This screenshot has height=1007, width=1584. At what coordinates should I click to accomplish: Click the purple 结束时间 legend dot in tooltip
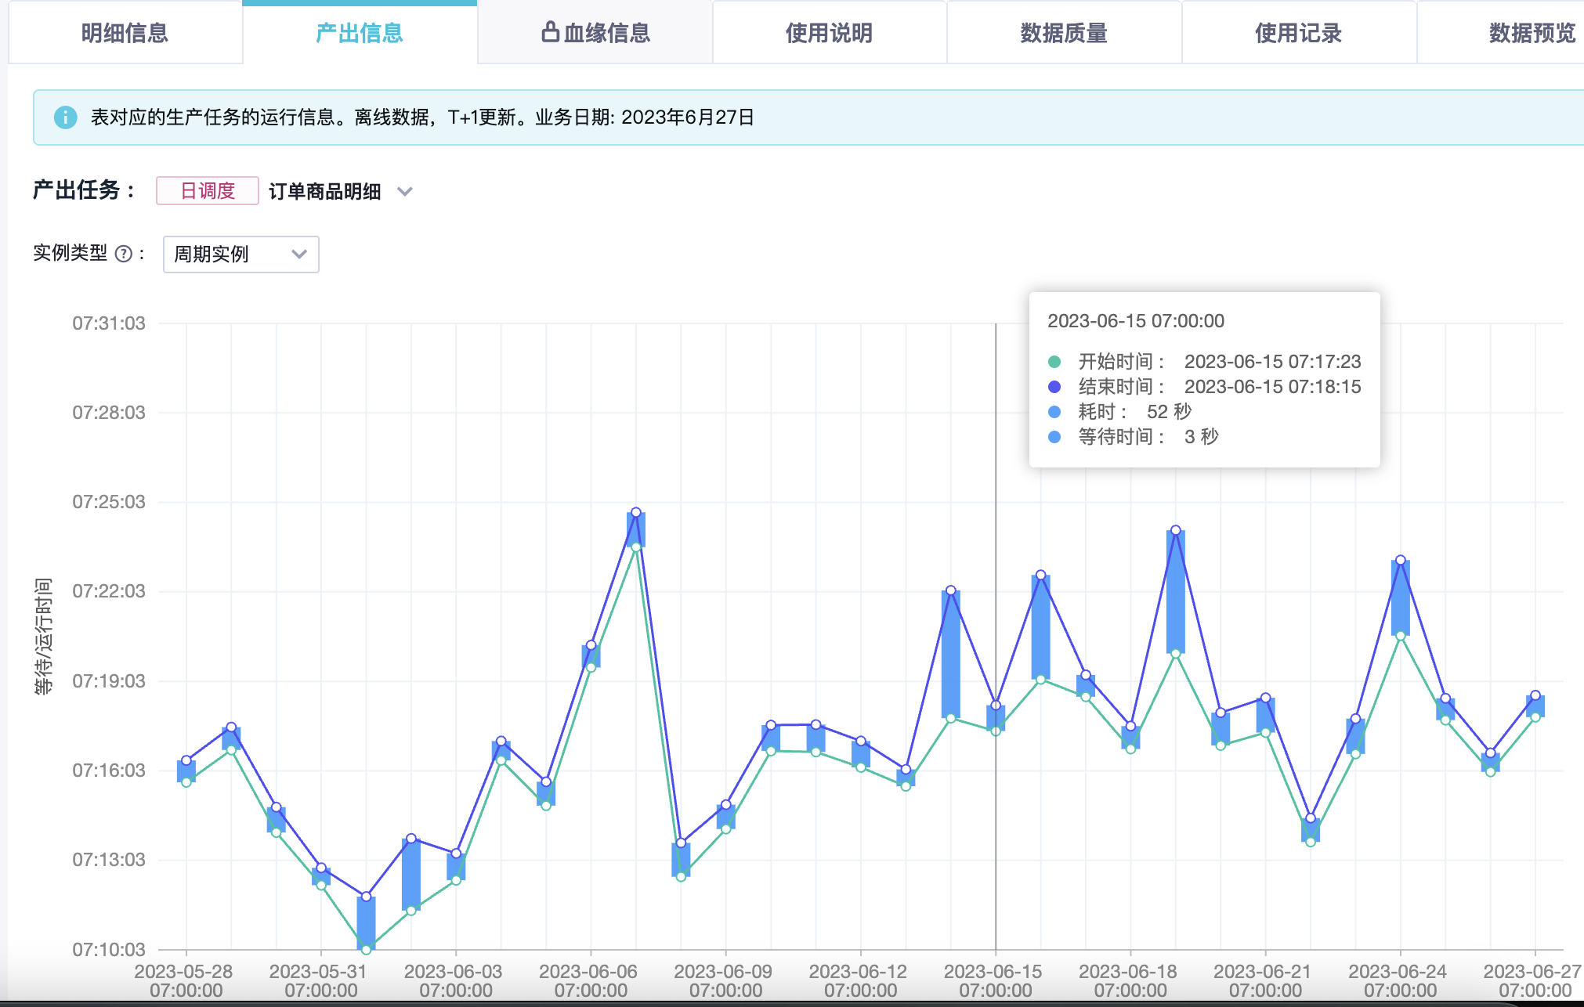[1054, 387]
